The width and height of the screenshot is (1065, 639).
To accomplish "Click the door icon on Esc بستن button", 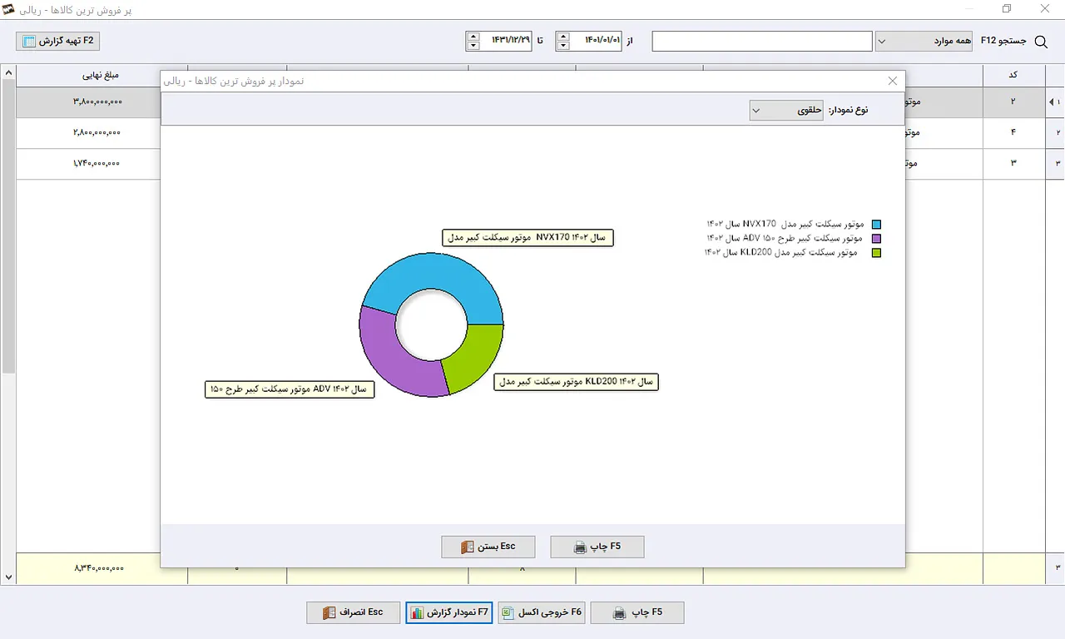I will tap(468, 547).
